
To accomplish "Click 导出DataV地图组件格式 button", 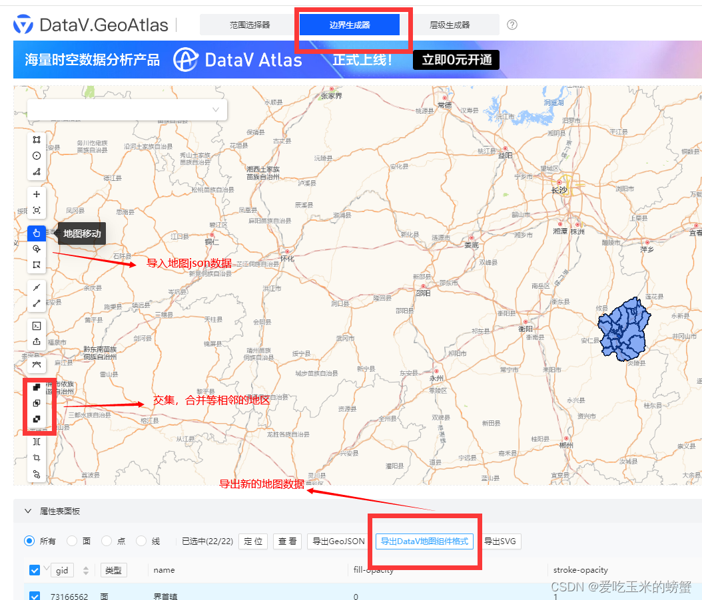I will [x=424, y=541].
